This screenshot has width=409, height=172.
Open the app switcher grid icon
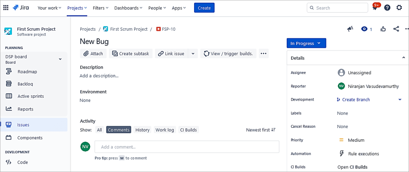[6, 8]
